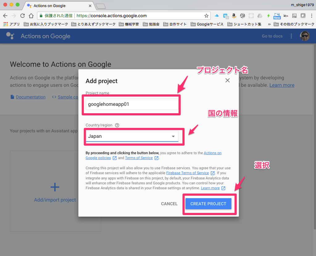Screen dimensions: 316x256
Task: Open header vertical dots menu
Action: tap(291, 36)
